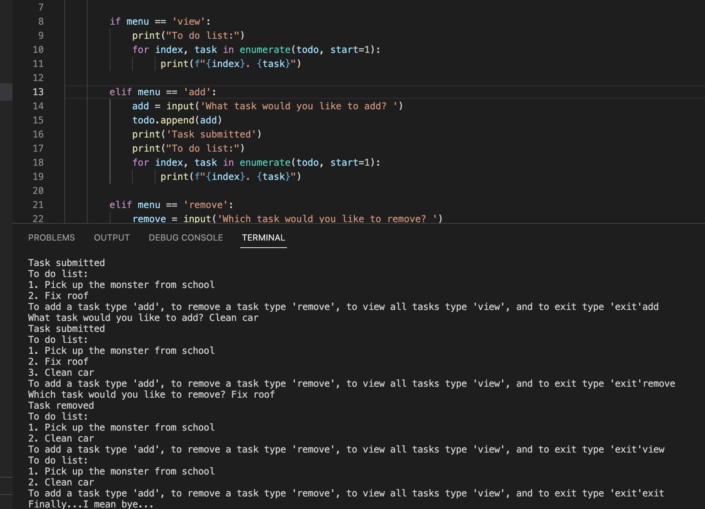
Task: Click the terminal prompt line ending in 'exit'exit
Action: (346, 493)
